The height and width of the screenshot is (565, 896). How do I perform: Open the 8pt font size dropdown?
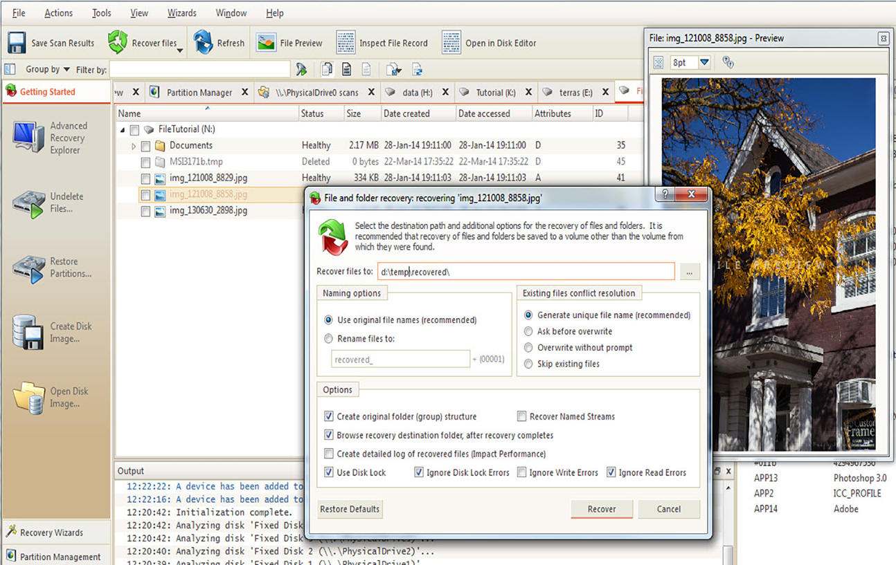pyautogui.click(x=704, y=62)
